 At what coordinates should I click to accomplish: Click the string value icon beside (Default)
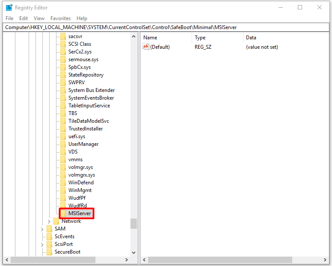pyautogui.click(x=145, y=47)
